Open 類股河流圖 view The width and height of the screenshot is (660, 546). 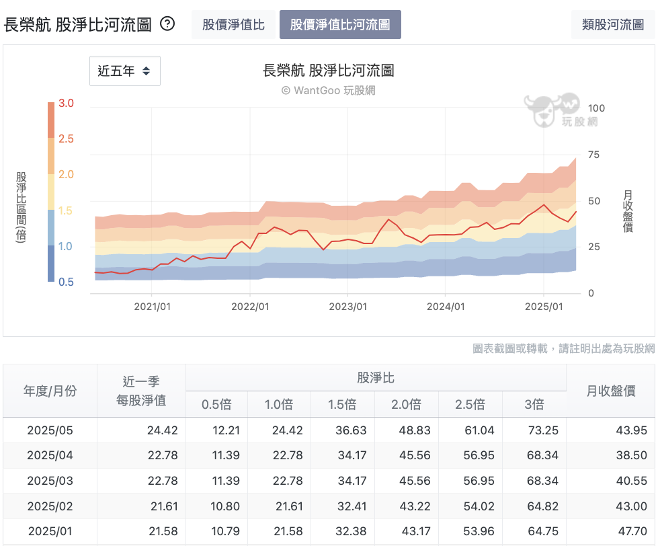pos(613,24)
